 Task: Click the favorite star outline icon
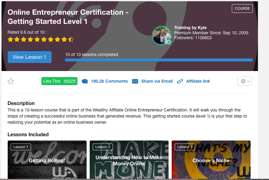pyautogui.click(x=11, y=81)
